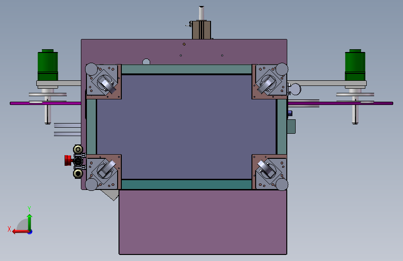The width and height of the screenshot is (403, 261).
Task: Pick the top-left corner roller bracket
Action: pos(104,82)
